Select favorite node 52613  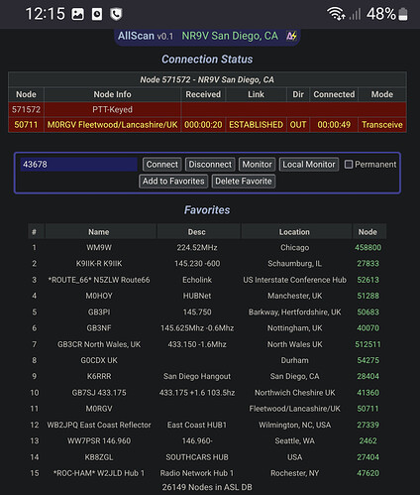pos(367,280)
